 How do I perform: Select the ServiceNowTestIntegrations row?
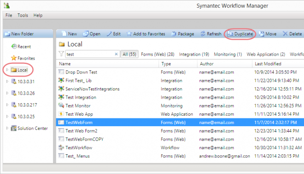pyautogui.click(x=180, y=89)
